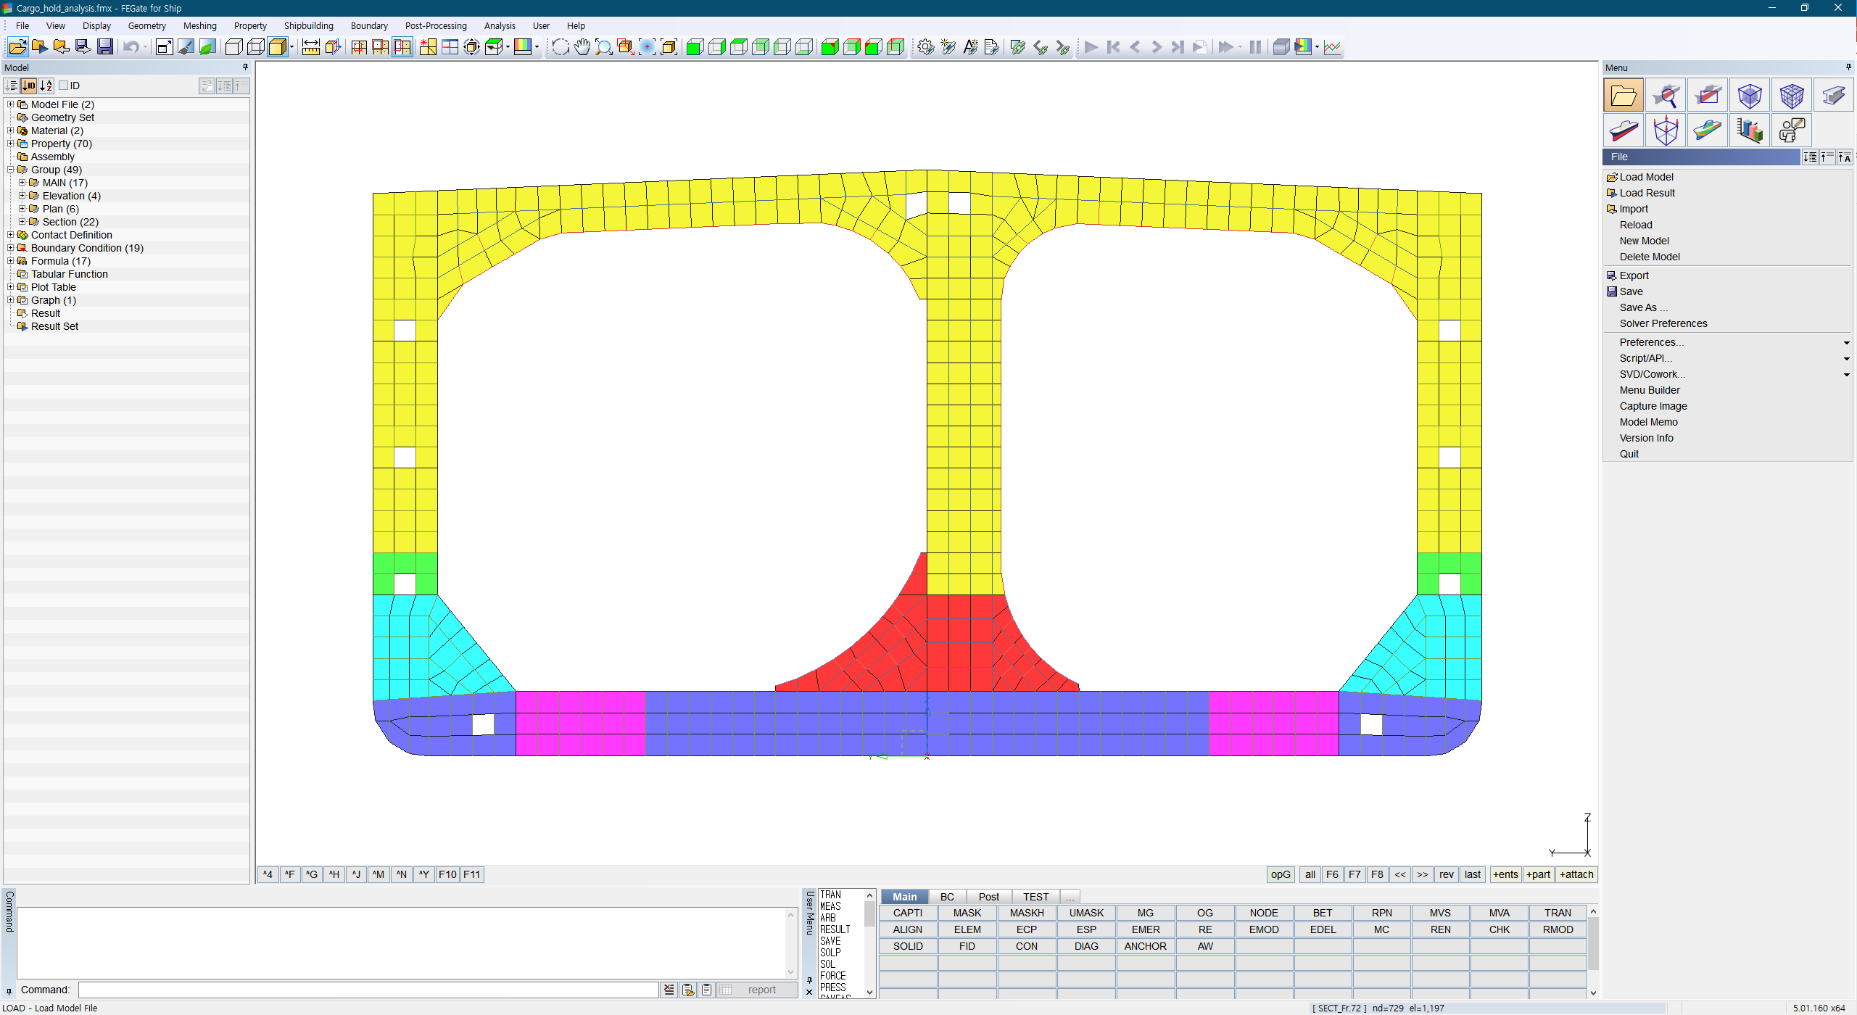Enable the ID checkbox in Model panel
This screenshot has width=1857, height=1015.
tap(64, 86)
